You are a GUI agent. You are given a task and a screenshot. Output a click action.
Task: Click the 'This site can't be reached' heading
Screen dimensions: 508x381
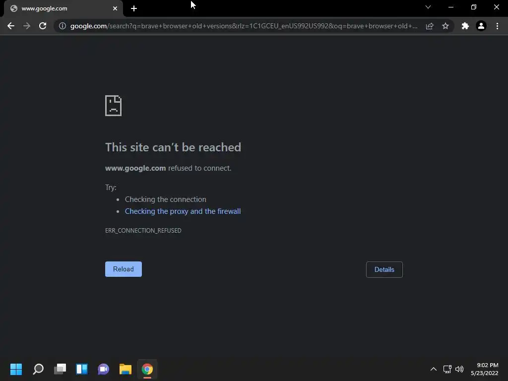[173, 147]
